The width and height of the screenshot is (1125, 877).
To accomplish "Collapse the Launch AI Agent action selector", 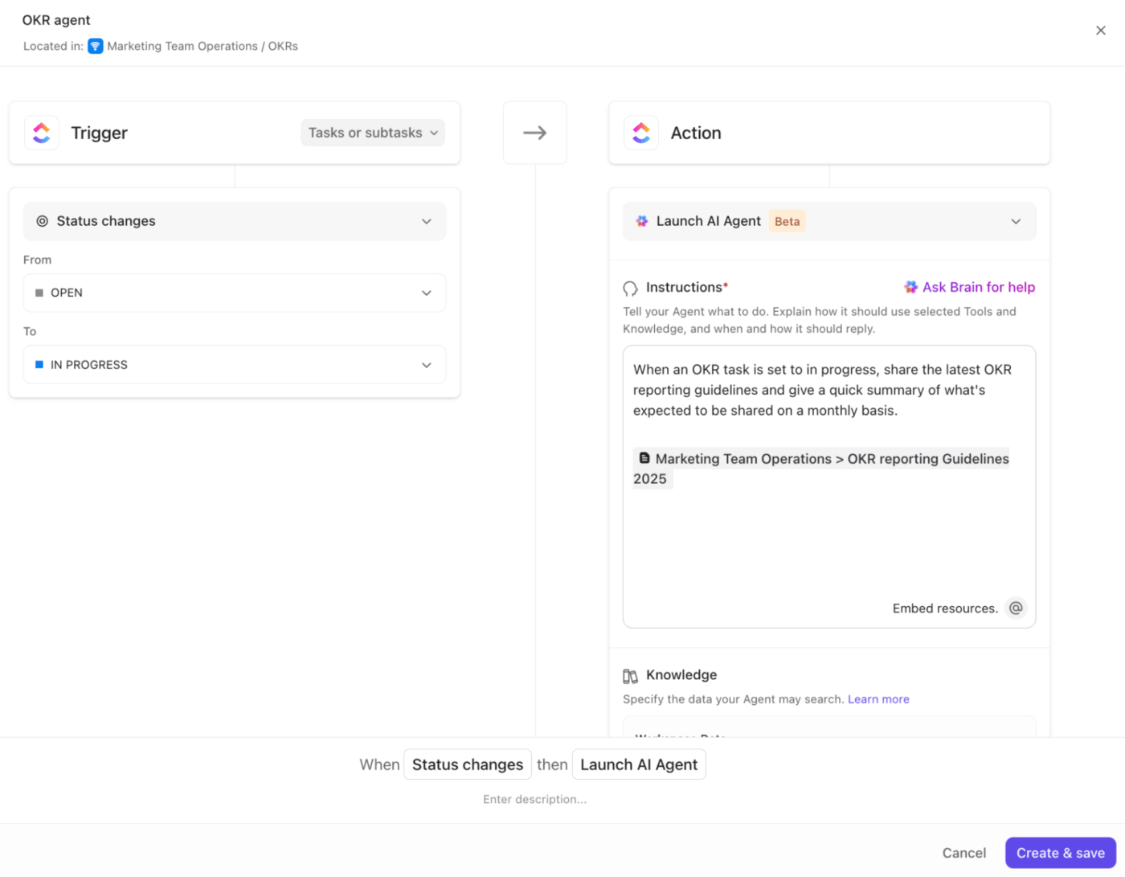I will (x=1016, y=220).
